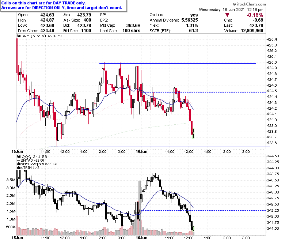Click the SCTR (ETF) value 61.3
Viewport: 285px width, 241px height.
point(193,31)
